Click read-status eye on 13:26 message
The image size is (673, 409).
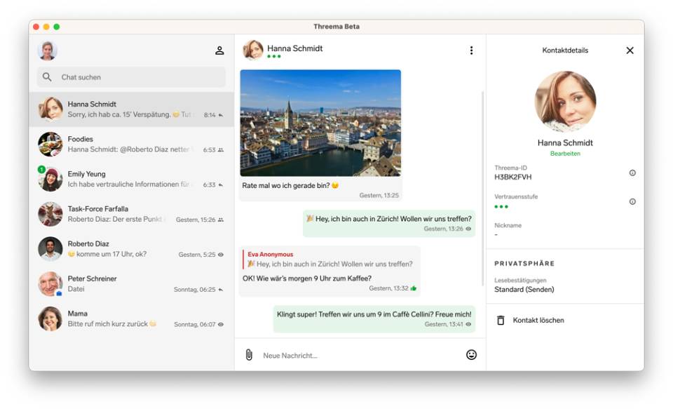tap(468, 229)
